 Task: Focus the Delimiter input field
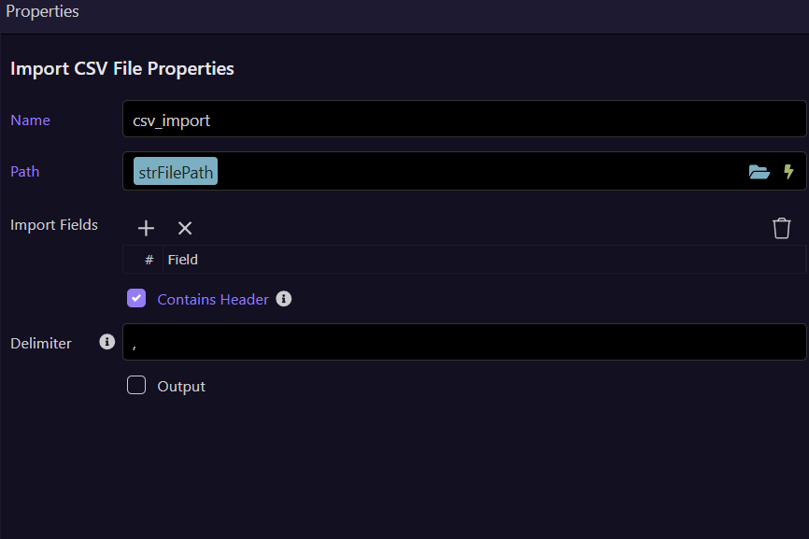463,342
